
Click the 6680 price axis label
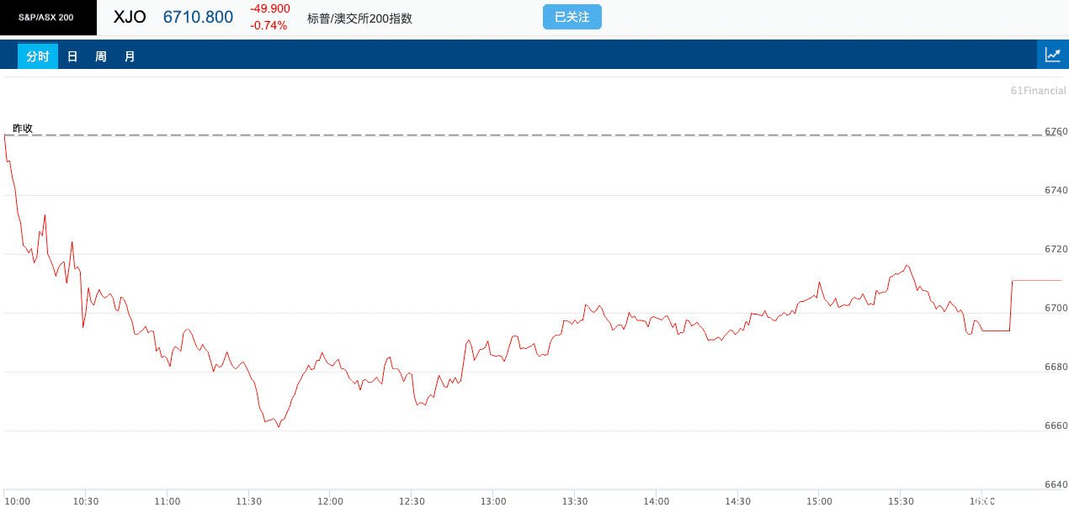click(x=1056, y=367)
